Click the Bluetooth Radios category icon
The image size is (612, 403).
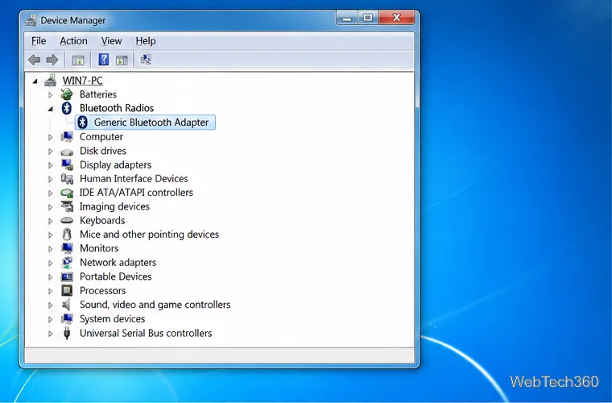point(67,108)
